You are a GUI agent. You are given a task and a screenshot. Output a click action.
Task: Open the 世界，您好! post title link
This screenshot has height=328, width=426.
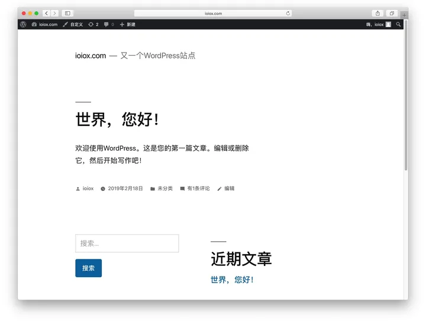click(117, 120)
